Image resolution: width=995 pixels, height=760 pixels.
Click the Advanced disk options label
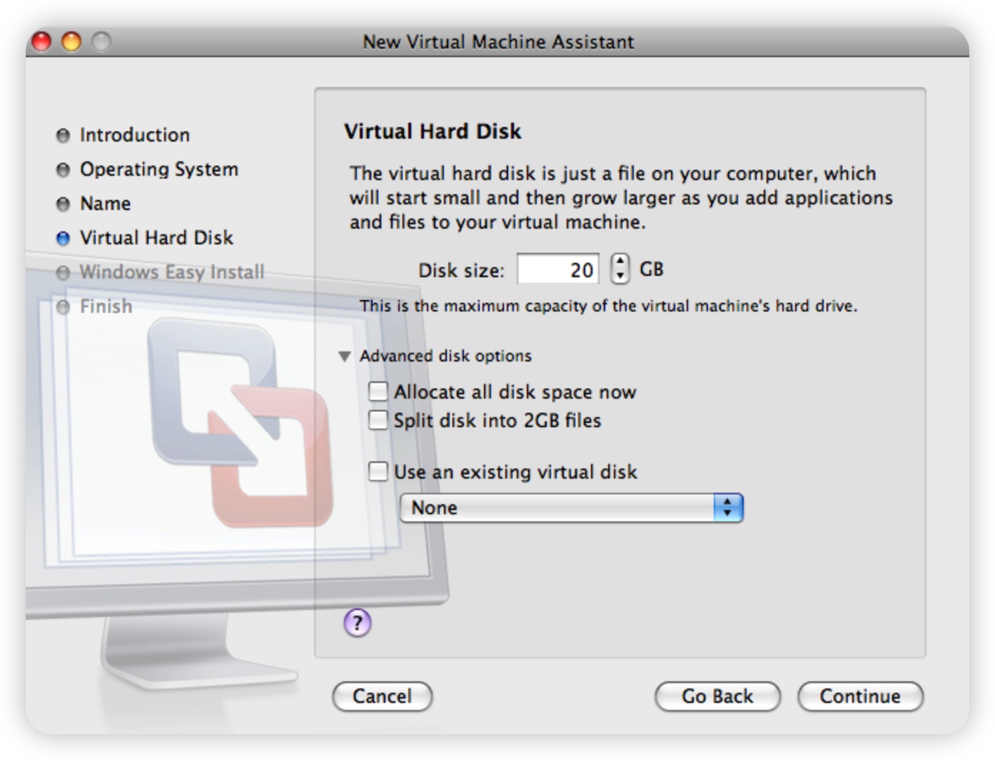click(445, 356)
